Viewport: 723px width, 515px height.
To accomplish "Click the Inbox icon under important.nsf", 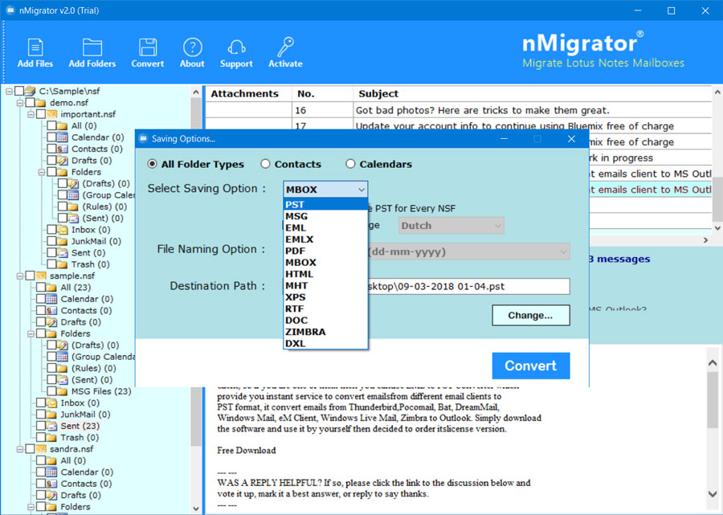I will pos(62,230).
